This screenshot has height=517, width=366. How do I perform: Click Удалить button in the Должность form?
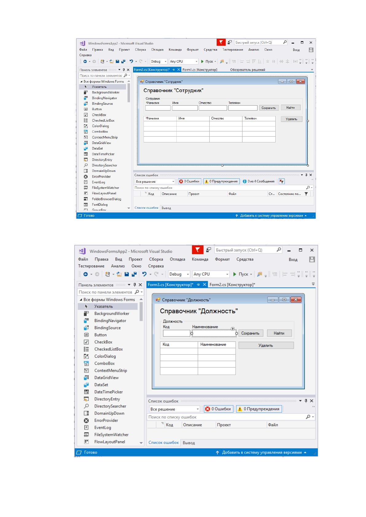[266, 345]
